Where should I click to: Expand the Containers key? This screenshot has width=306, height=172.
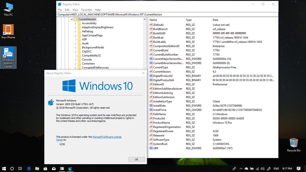(x=75, y=63)
